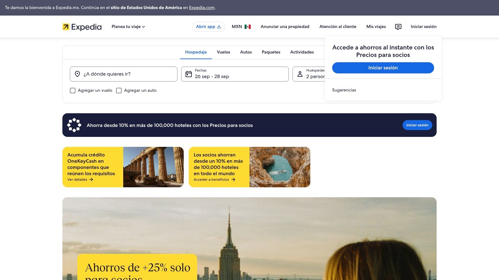Open Anunciar una propiedad link

click(x=285, y=27)
